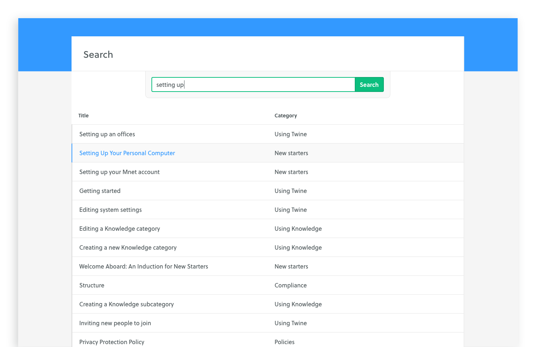Open 'Setting Up Your Personal Computer' result
The height and width of the screenshot is (347, 536).
pos(127,153)
